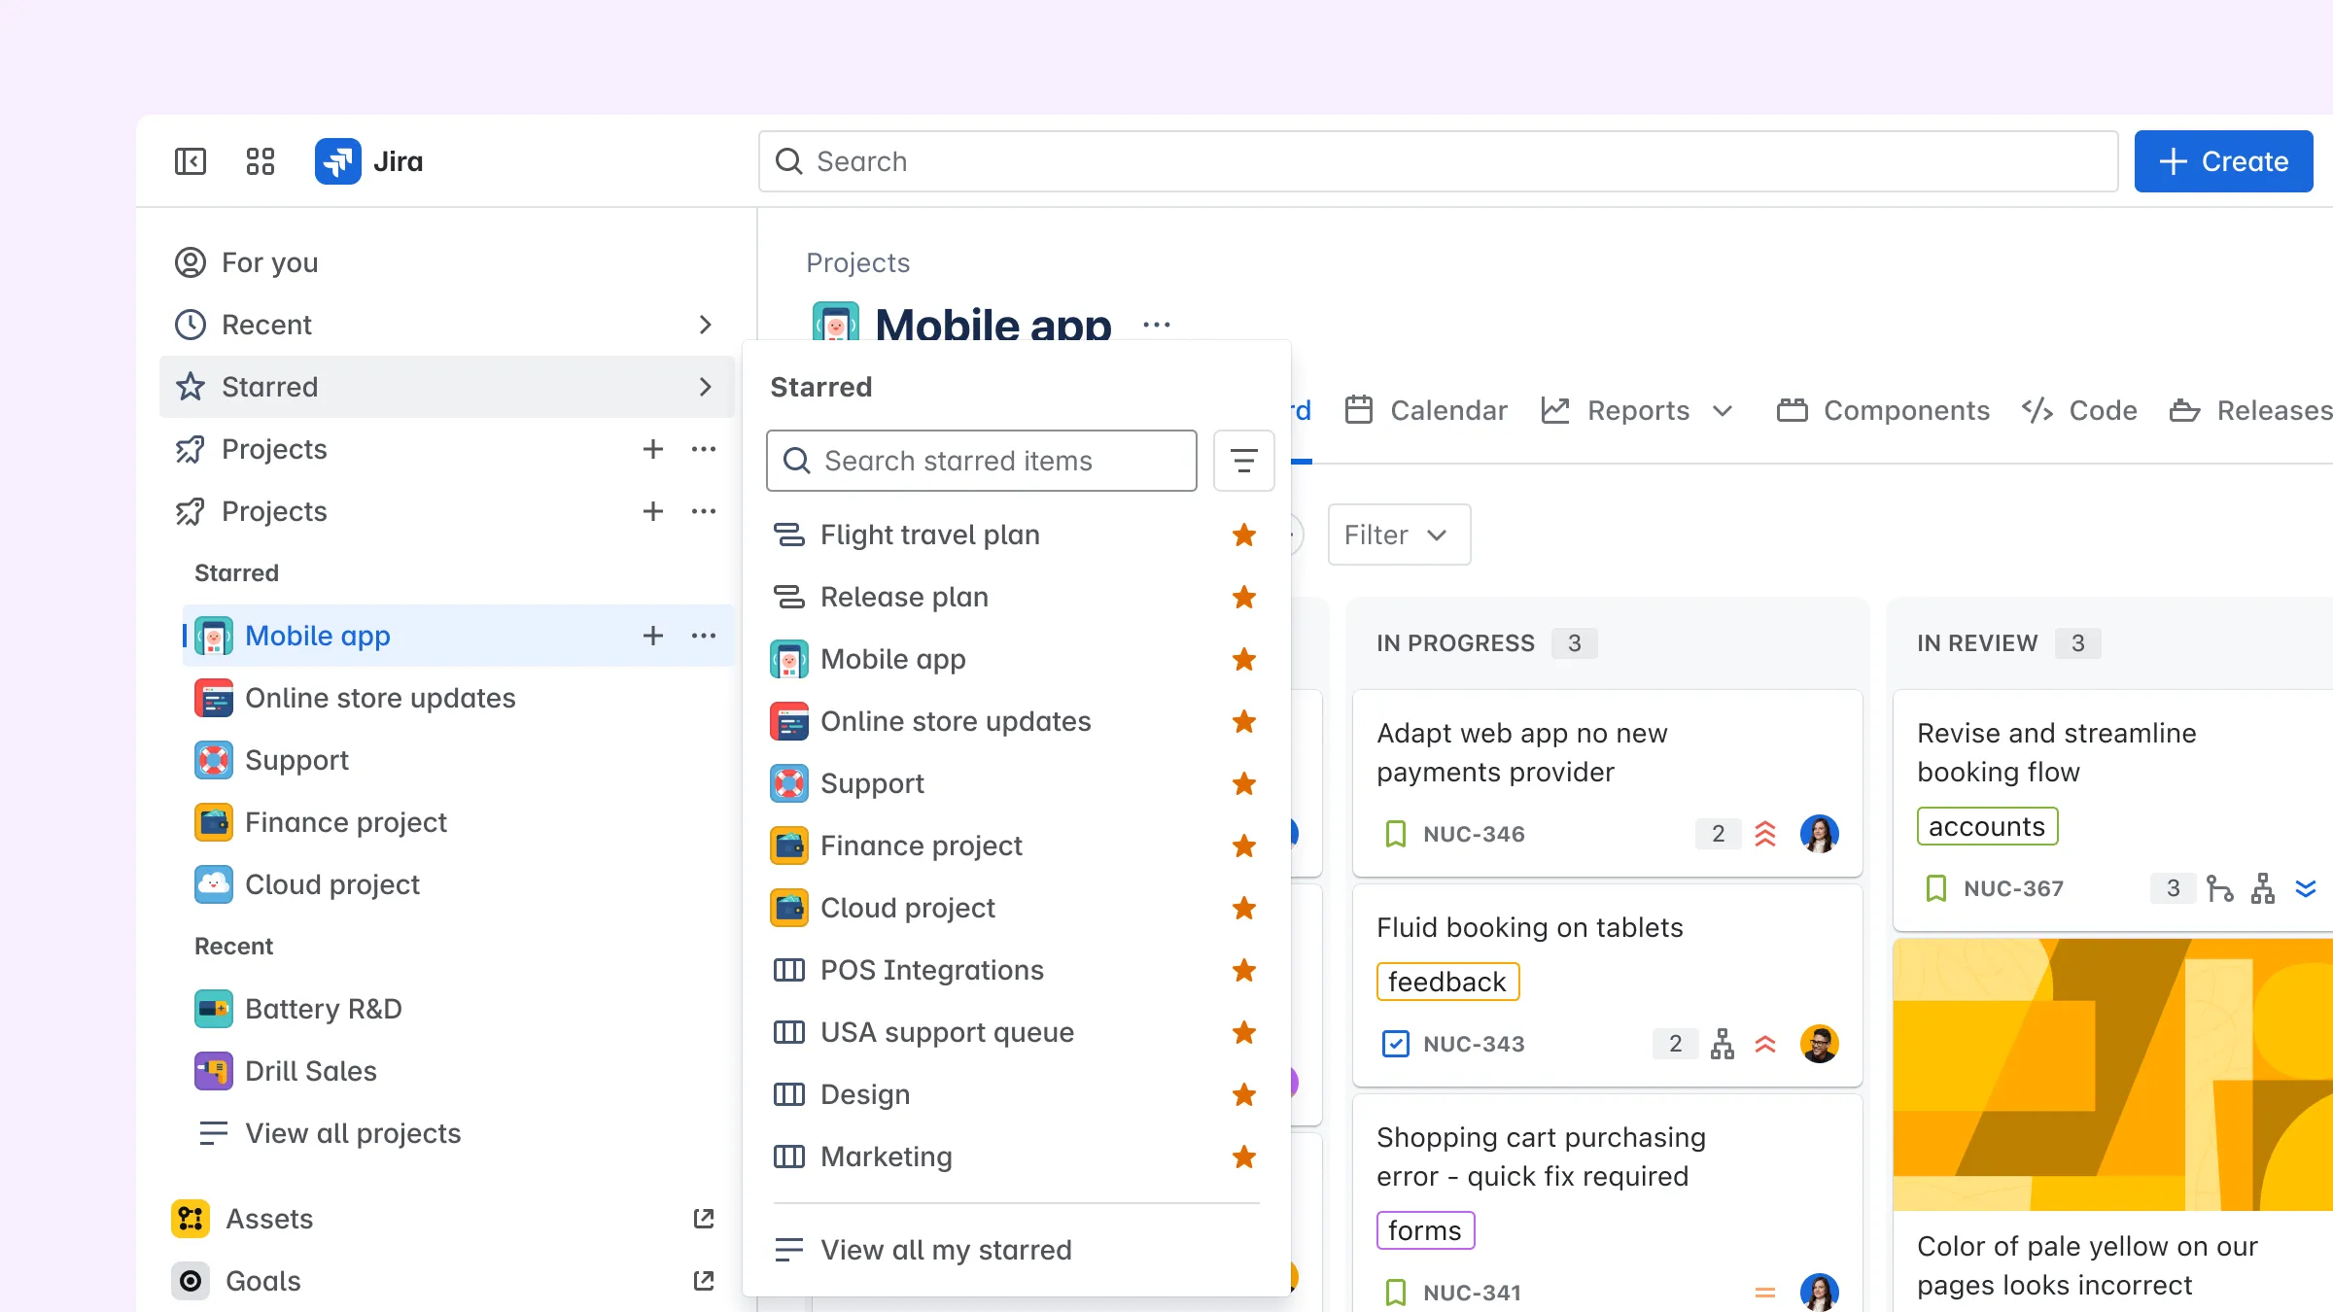The height and width of the screenshot is (1312, 2333).
Task: Open the filter icon beside the starred search
Action: (1244, 461)
